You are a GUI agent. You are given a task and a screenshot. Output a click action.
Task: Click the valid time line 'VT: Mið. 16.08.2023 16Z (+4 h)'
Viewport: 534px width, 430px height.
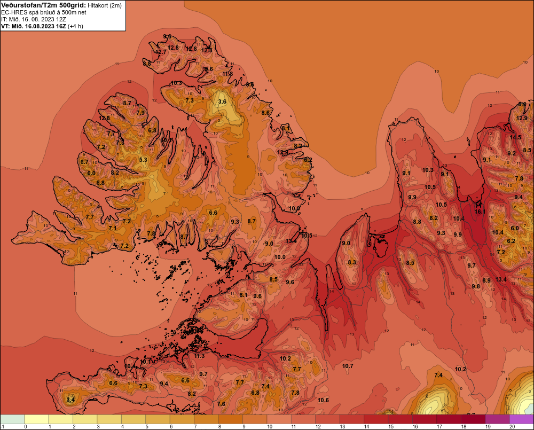(42, 26)
